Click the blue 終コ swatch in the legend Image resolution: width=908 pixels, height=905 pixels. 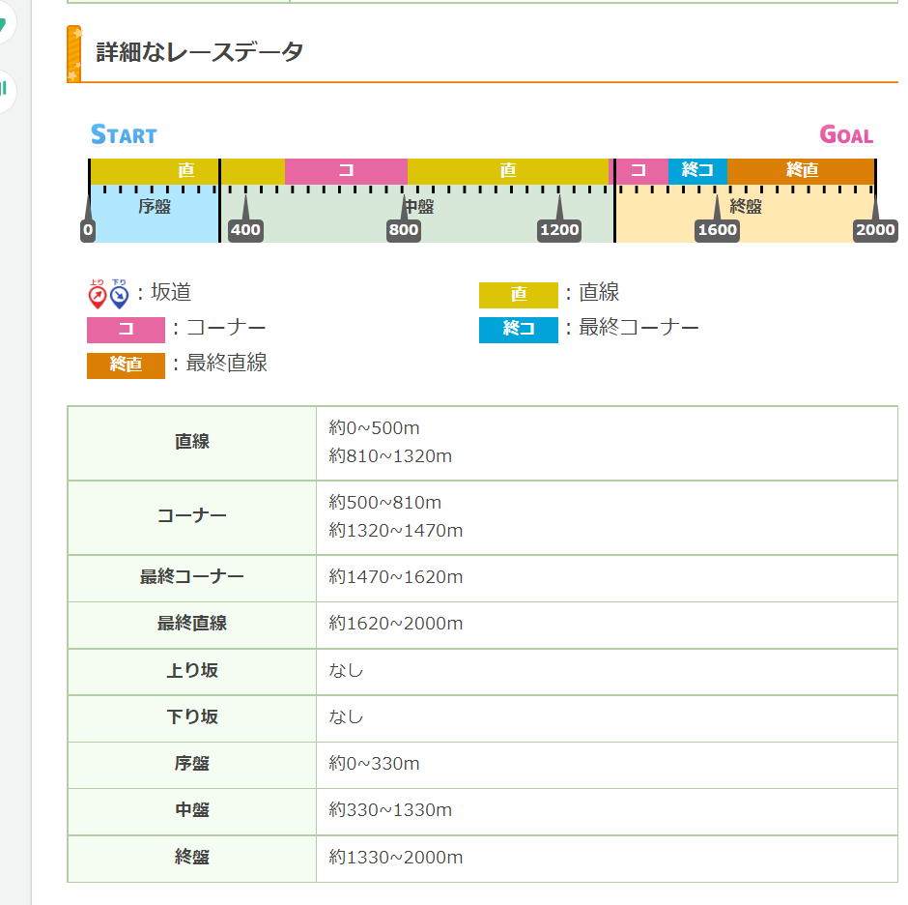[x=519, y=330]
